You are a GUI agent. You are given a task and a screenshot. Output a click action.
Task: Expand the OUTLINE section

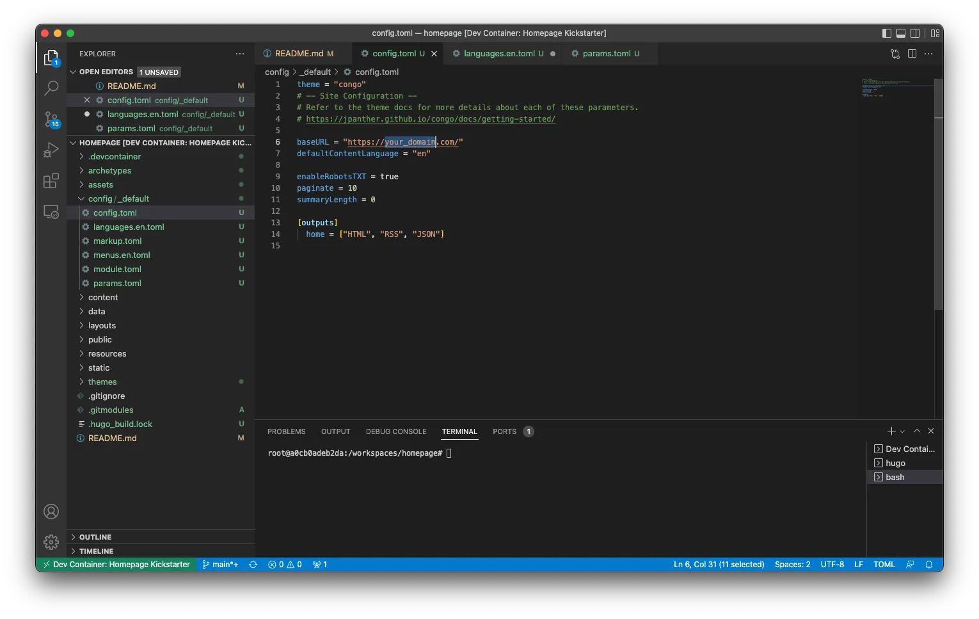pos(95,537)
